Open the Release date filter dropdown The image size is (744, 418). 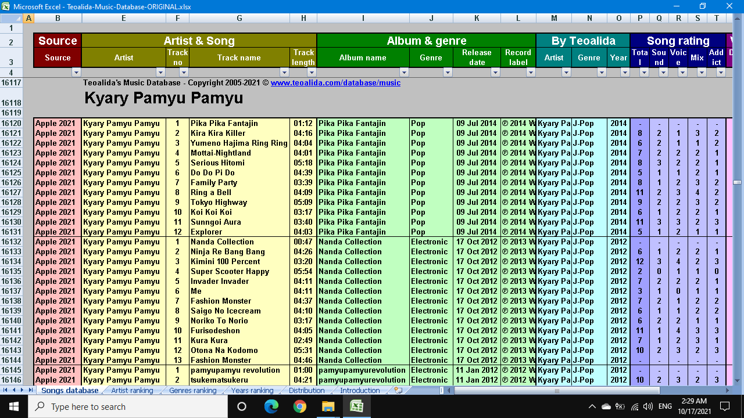pos(495,73)
